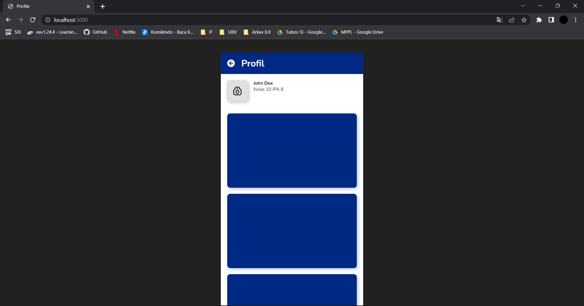
Task: Open the Tubes-SI Google Drive bookmark
Action: (301, 32)
